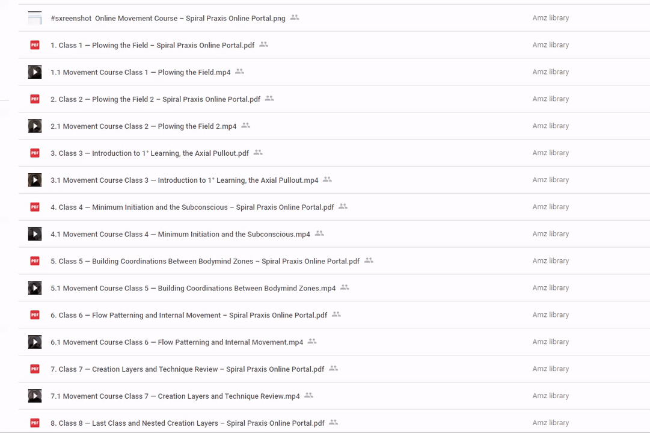Select Class 8 Last Class Nested Creation PDF

coord(187,423)
